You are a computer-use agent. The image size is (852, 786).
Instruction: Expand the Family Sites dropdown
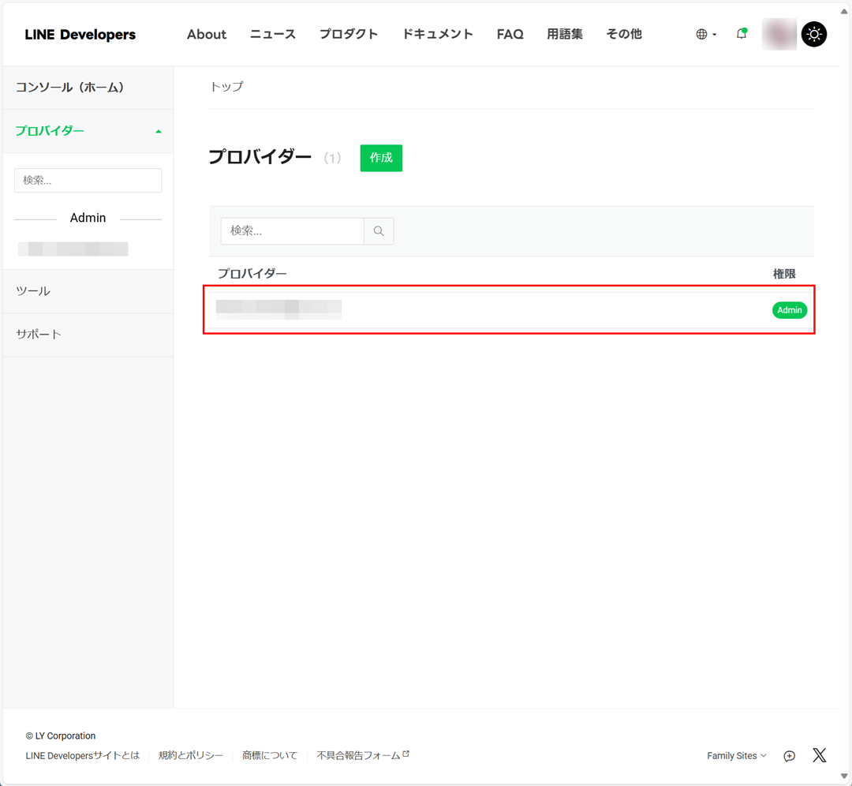[737, 755]
